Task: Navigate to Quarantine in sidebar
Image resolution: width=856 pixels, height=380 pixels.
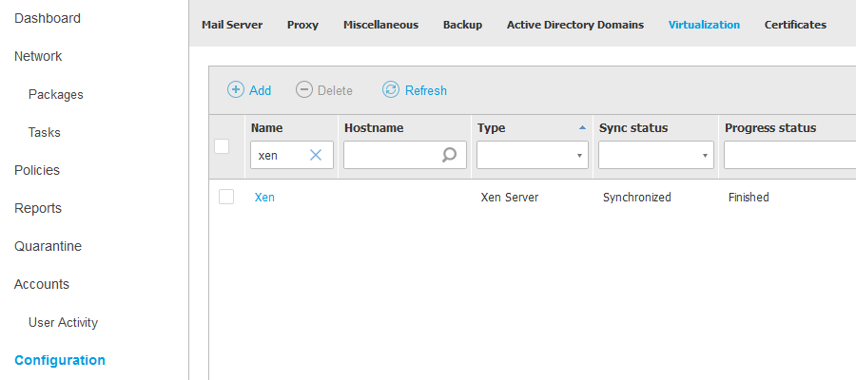Action: [x=48, y=246]
